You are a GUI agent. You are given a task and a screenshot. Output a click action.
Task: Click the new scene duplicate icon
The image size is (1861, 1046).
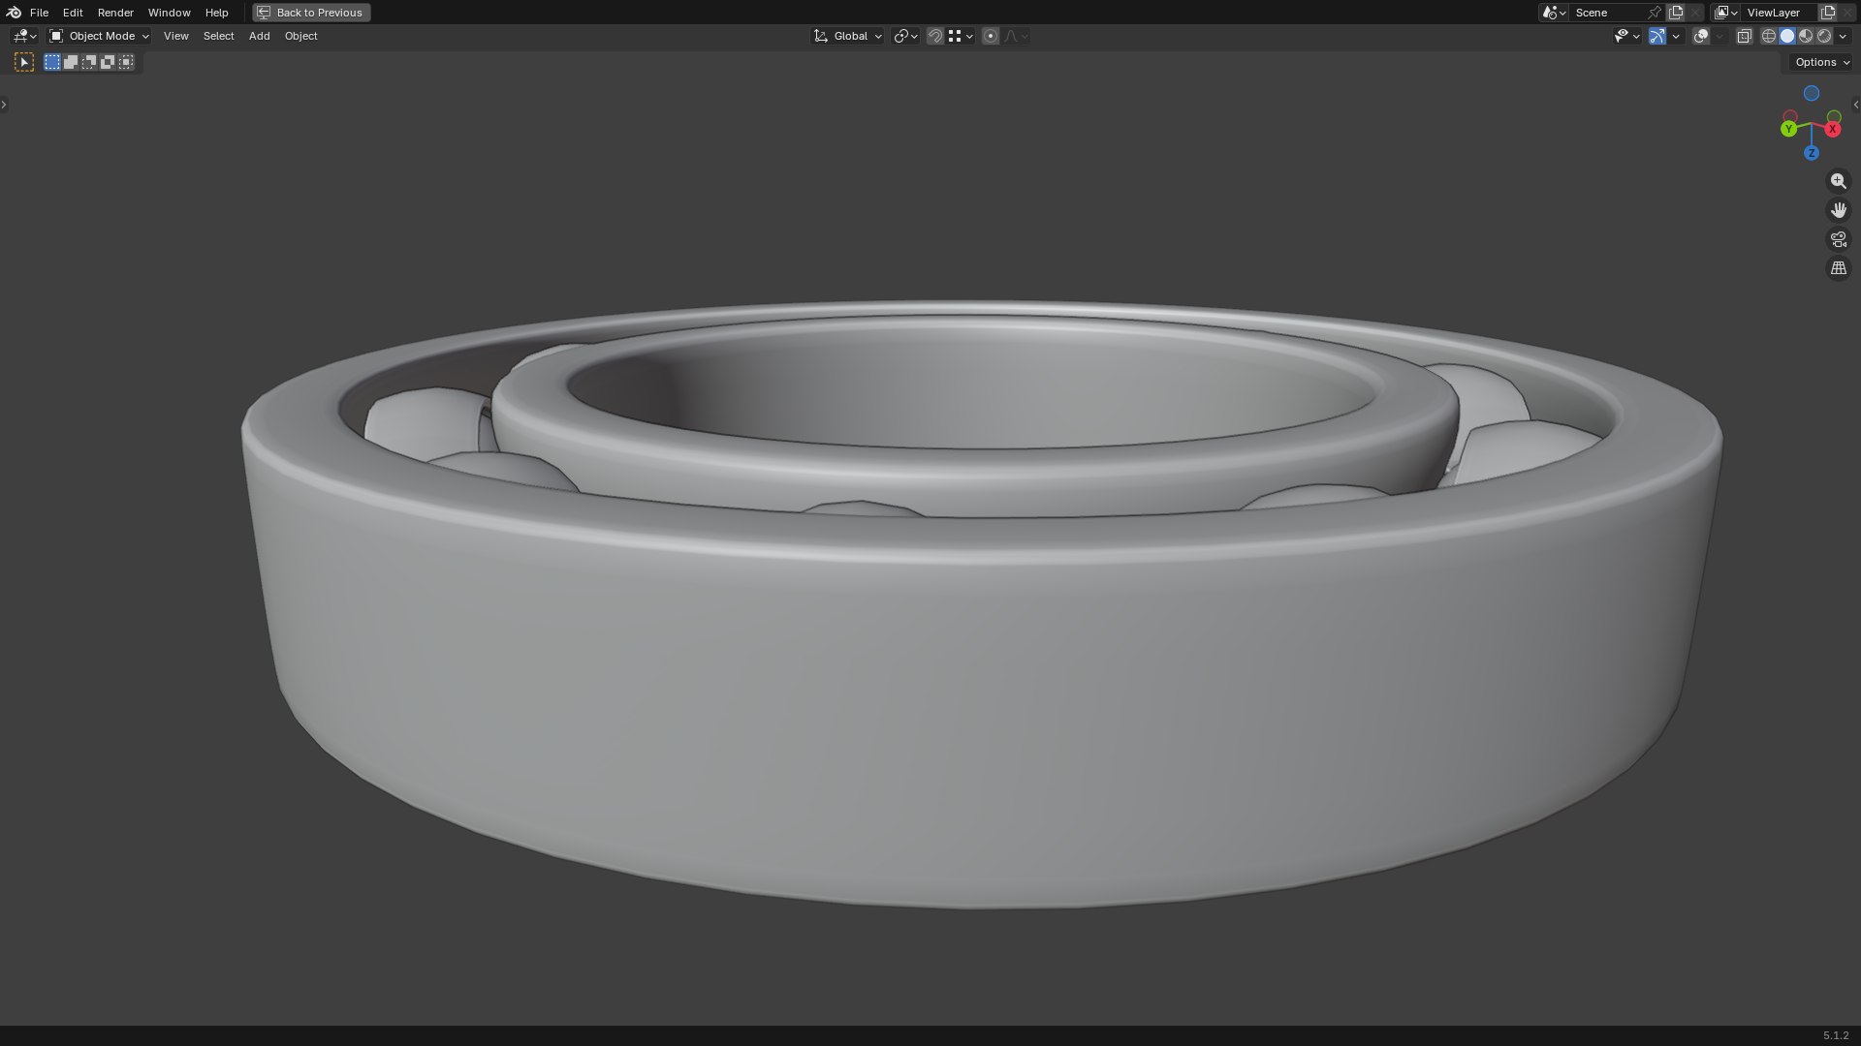pyautogui.click(x=1676, y=13)
